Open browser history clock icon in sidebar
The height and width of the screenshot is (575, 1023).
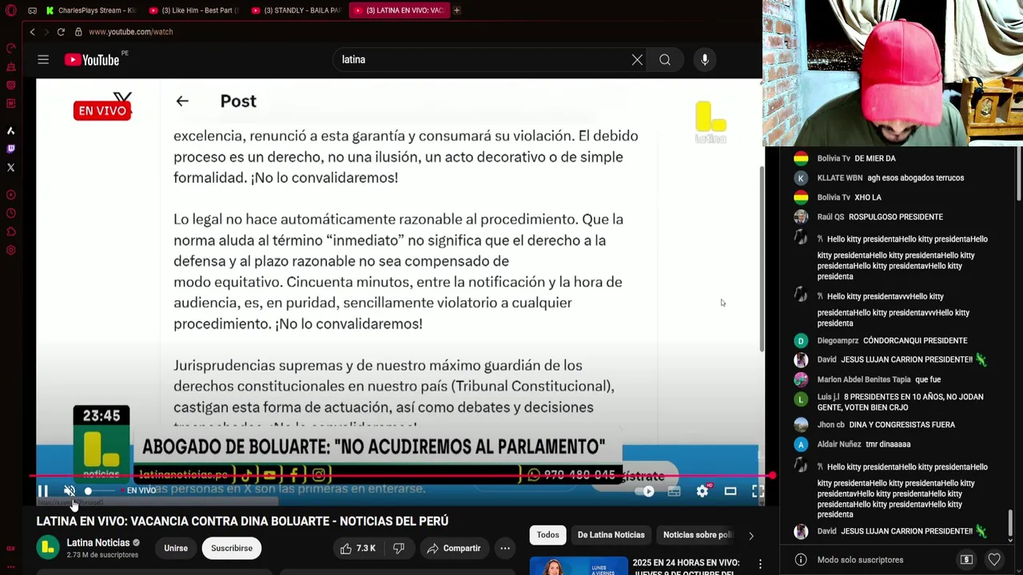click(x=10, y=213)
